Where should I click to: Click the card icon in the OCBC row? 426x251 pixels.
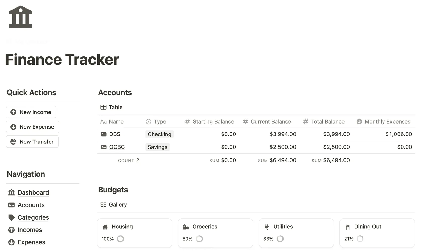pyautogui.click(x=104, y=147)
